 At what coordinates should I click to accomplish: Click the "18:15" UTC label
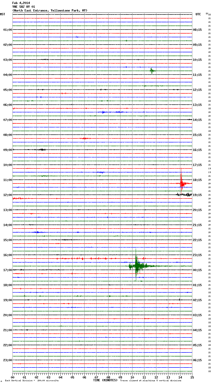pyautogui.click(x=197, y=180)
